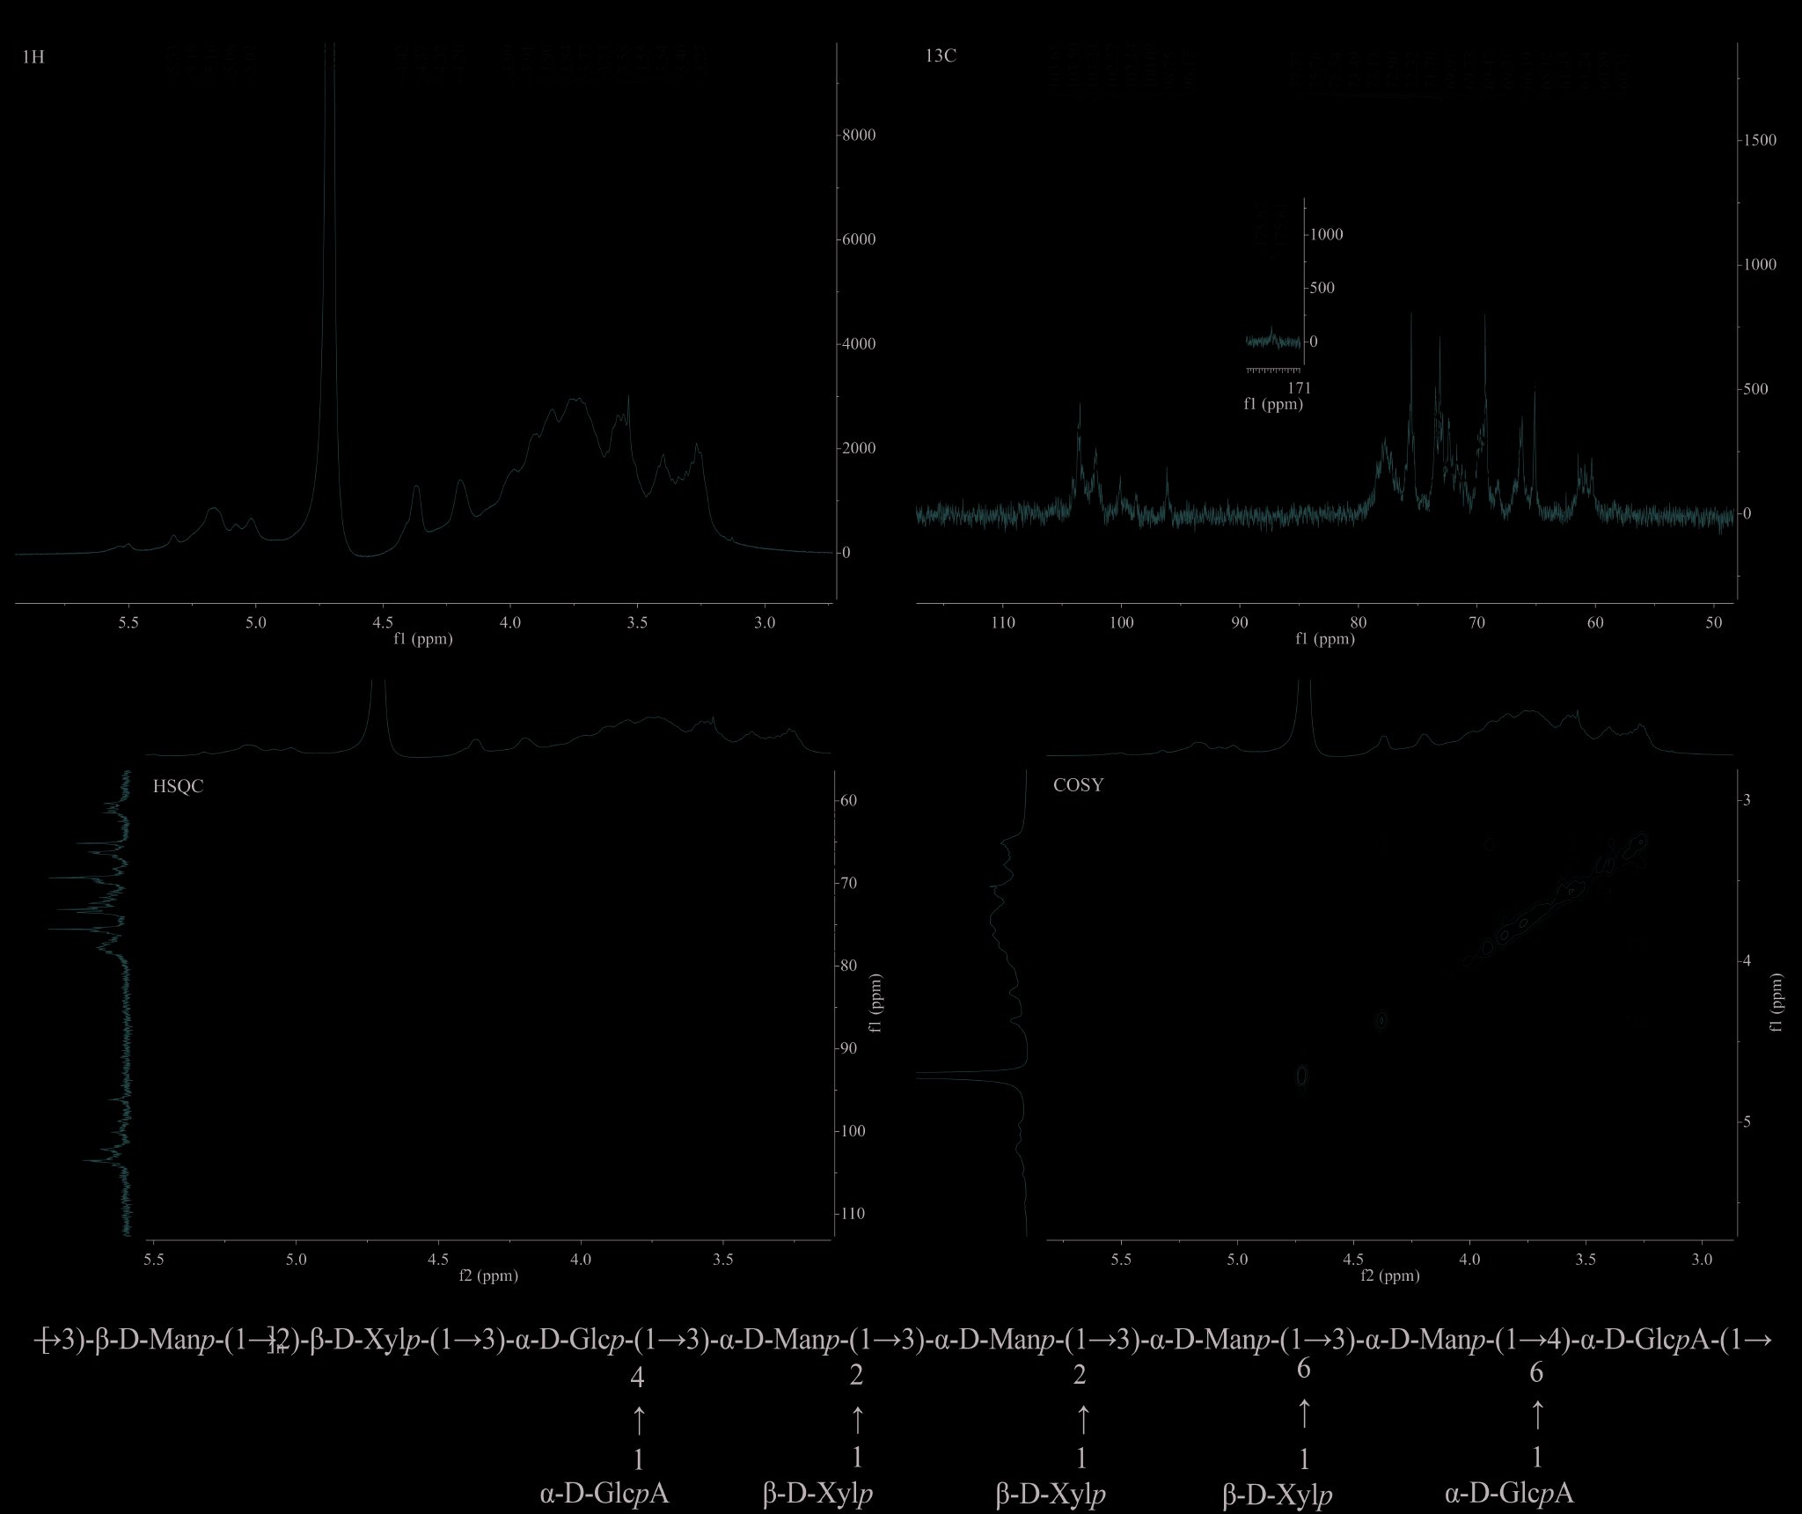Click the branch position number 4 in structure
The height and width of the screenshot is (1514, 1802).
click(638, 1378)
